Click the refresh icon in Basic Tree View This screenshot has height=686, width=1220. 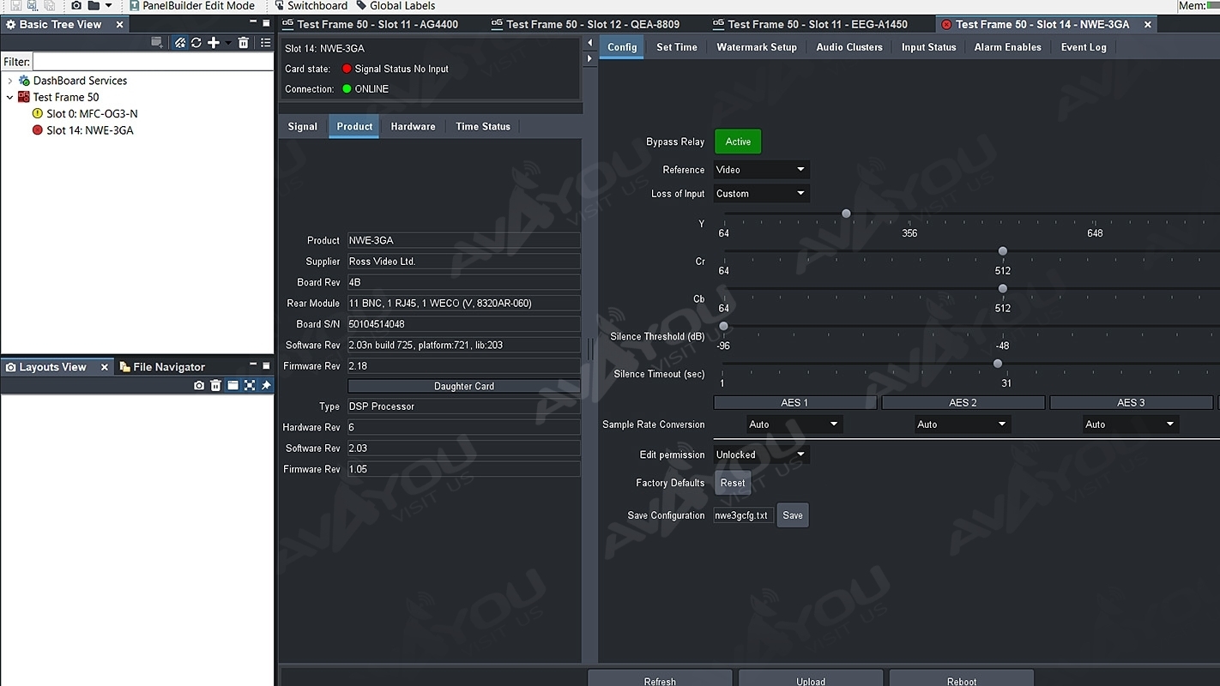click(x=196, y=43)
